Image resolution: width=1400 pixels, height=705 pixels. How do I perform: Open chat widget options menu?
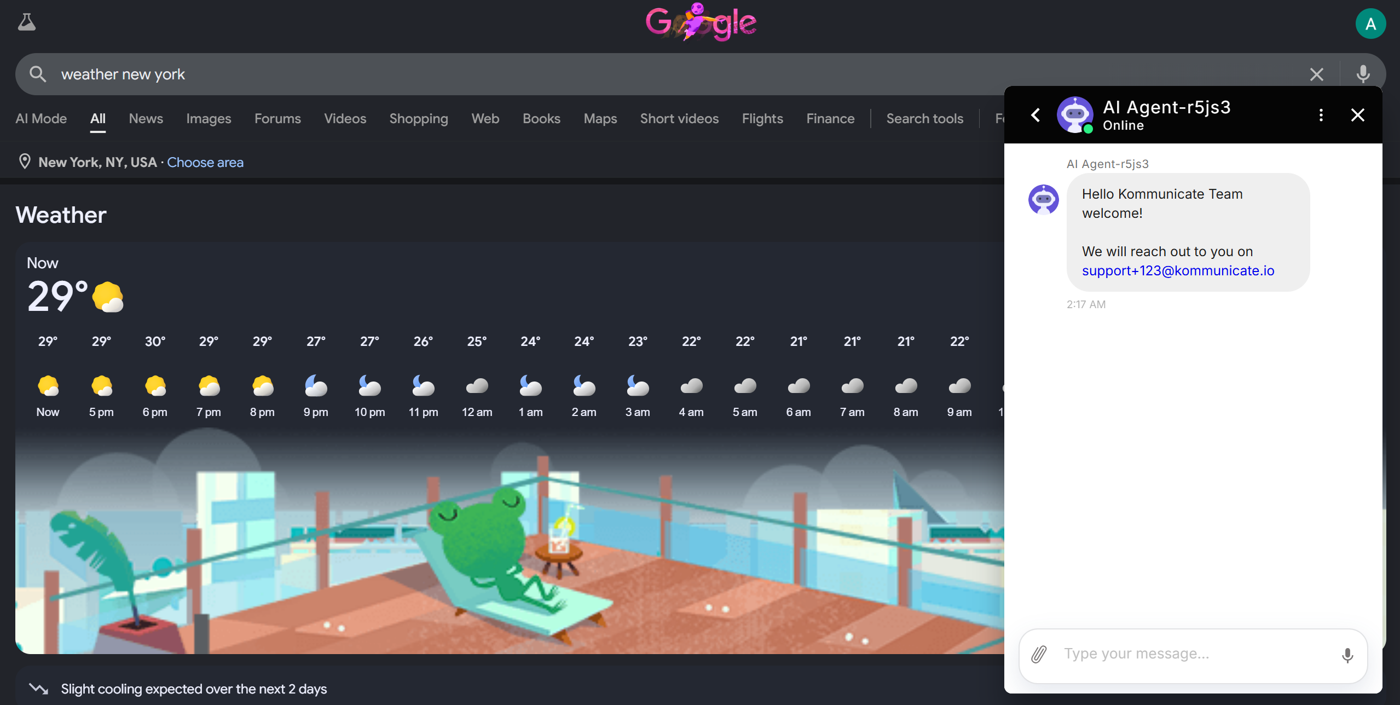click(x=1321, y=115)
